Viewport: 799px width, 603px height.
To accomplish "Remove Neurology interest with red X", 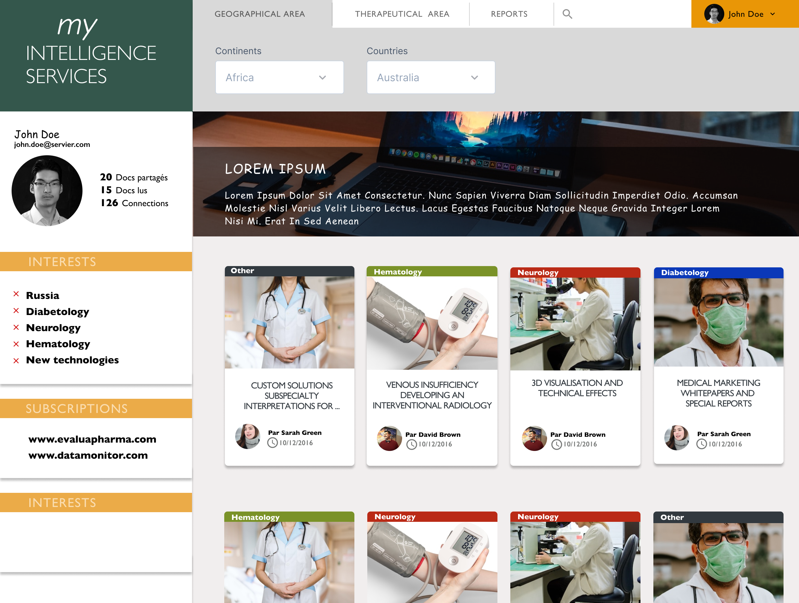I will [16, 327].
